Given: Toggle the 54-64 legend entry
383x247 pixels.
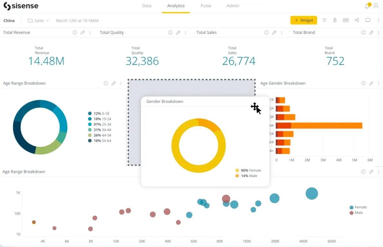Looking at the screenshot, I should [99, 141].
